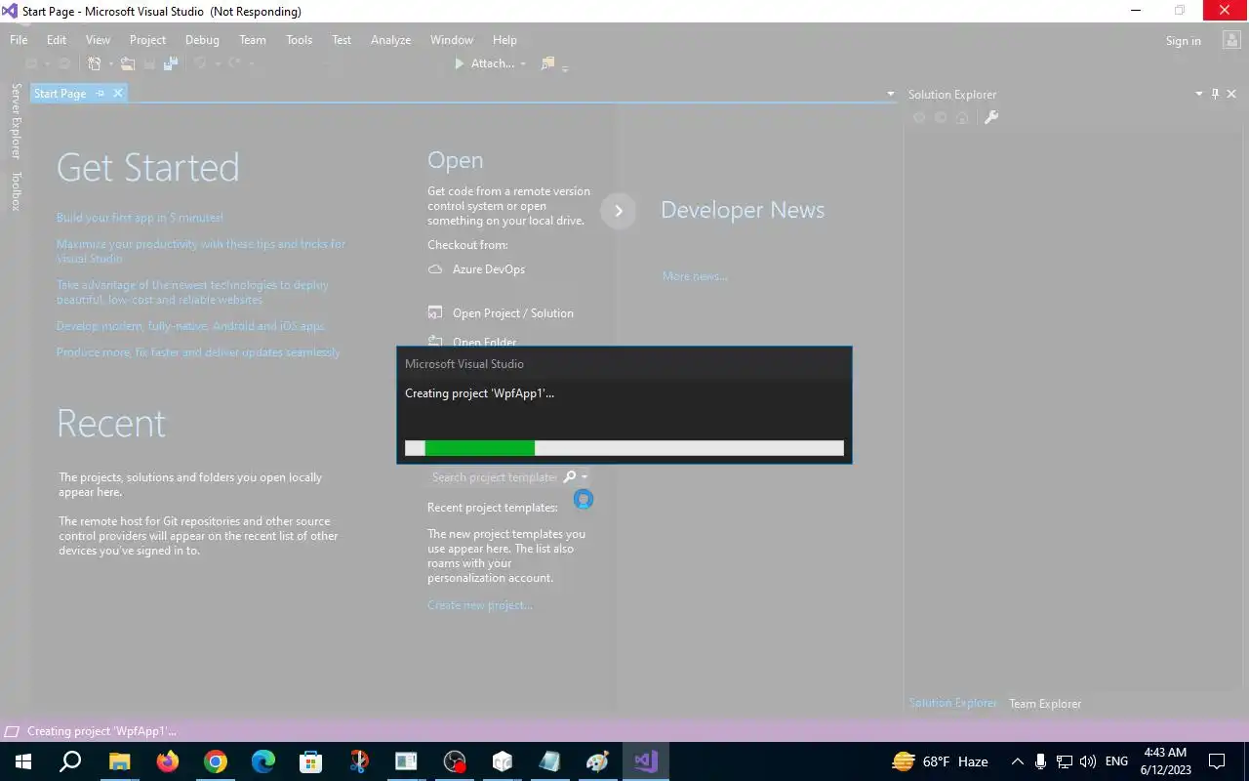The image size is (1249, 781).
Task: Click the account avatar icon beside Sign in
Action: pyautogui.click(x=1230, y=40)
